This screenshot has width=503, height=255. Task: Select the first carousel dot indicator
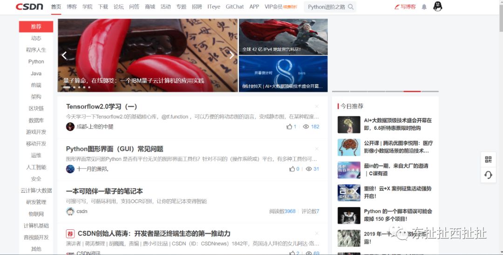pyautogui.click(x=67, y=87)
